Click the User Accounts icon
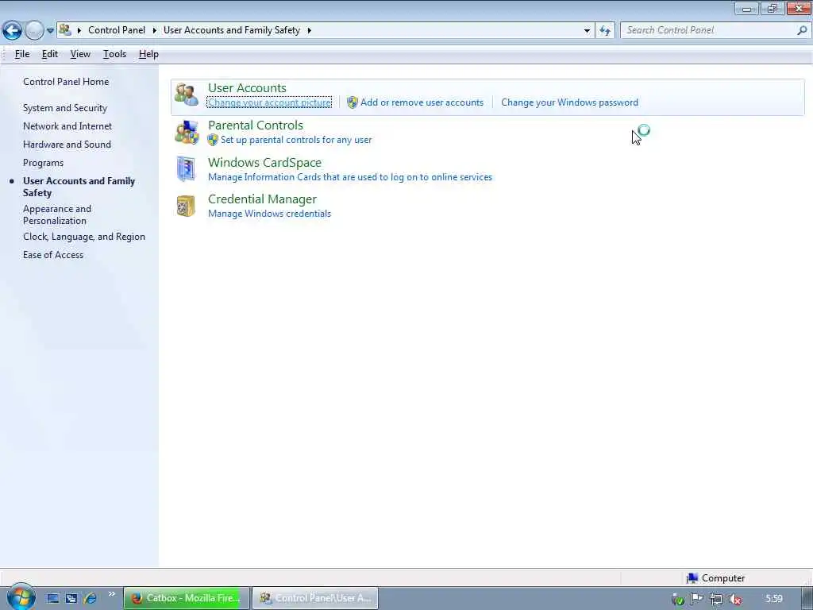 (x=186, y=95)
